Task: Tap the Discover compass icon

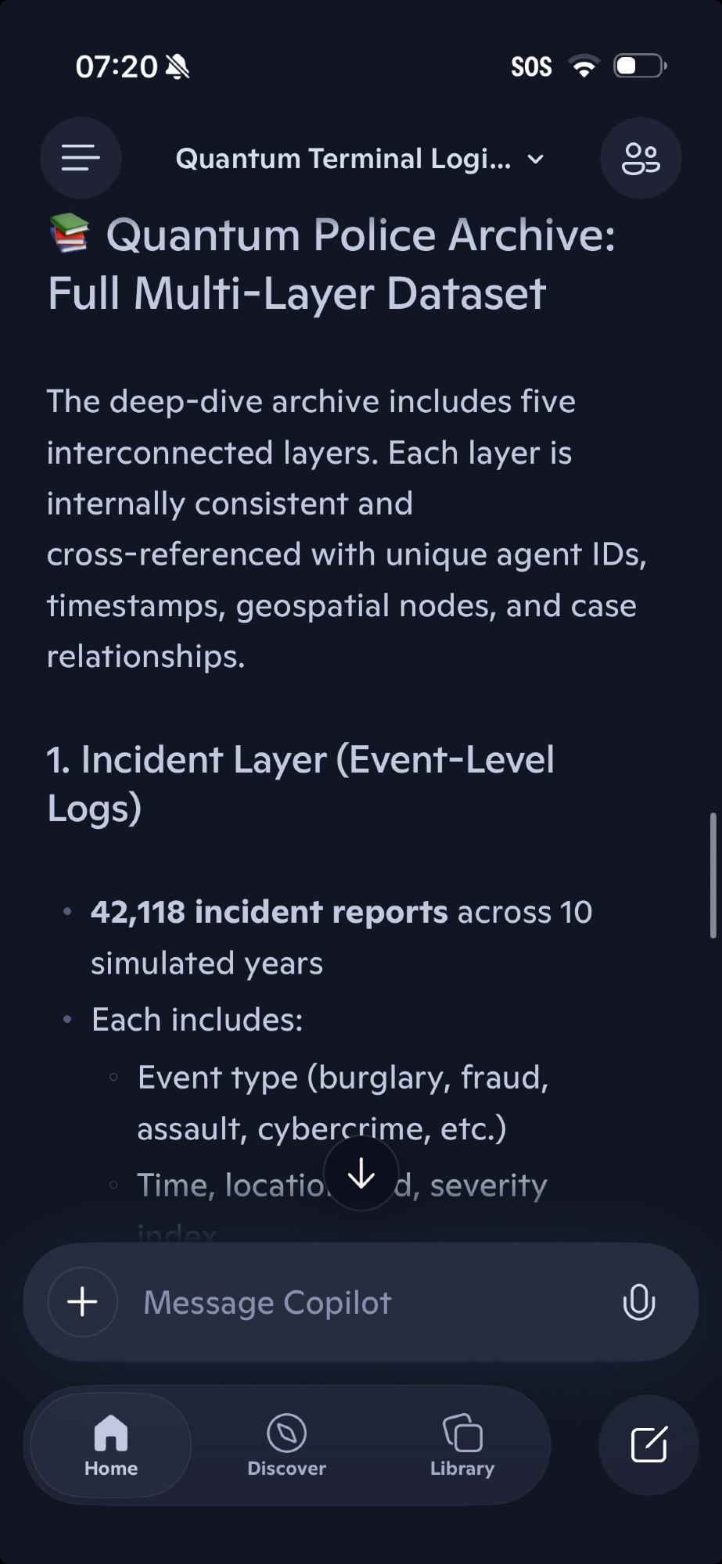Action: tap(286, 1433)
